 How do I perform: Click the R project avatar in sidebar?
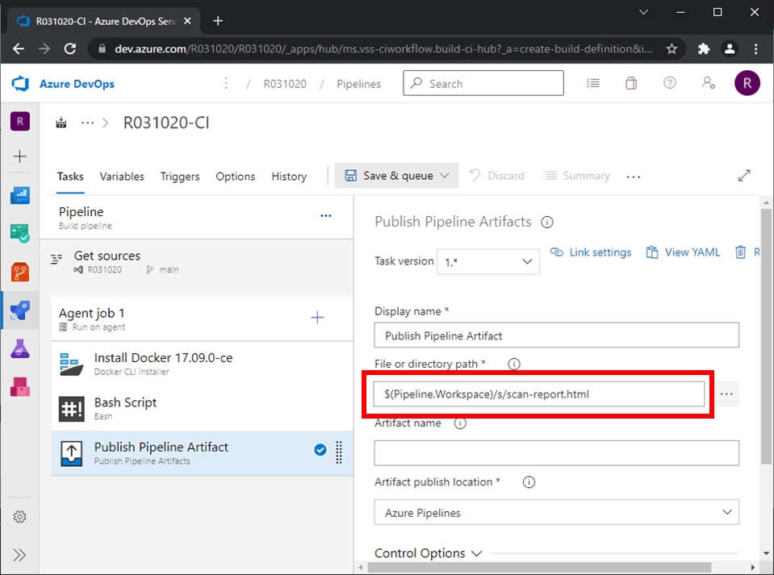click(x=19, y=121)
